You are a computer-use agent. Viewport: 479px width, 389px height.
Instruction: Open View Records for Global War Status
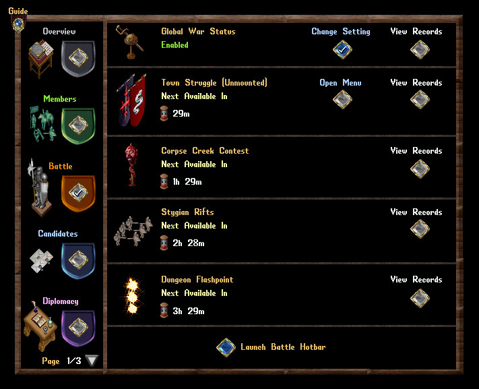420,49
